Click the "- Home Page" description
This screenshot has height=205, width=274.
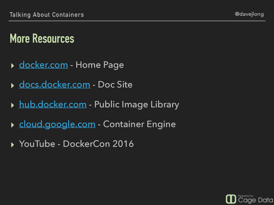(x=97, y=65)
